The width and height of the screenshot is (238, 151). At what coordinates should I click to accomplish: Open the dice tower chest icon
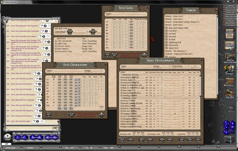coord(229,139)
